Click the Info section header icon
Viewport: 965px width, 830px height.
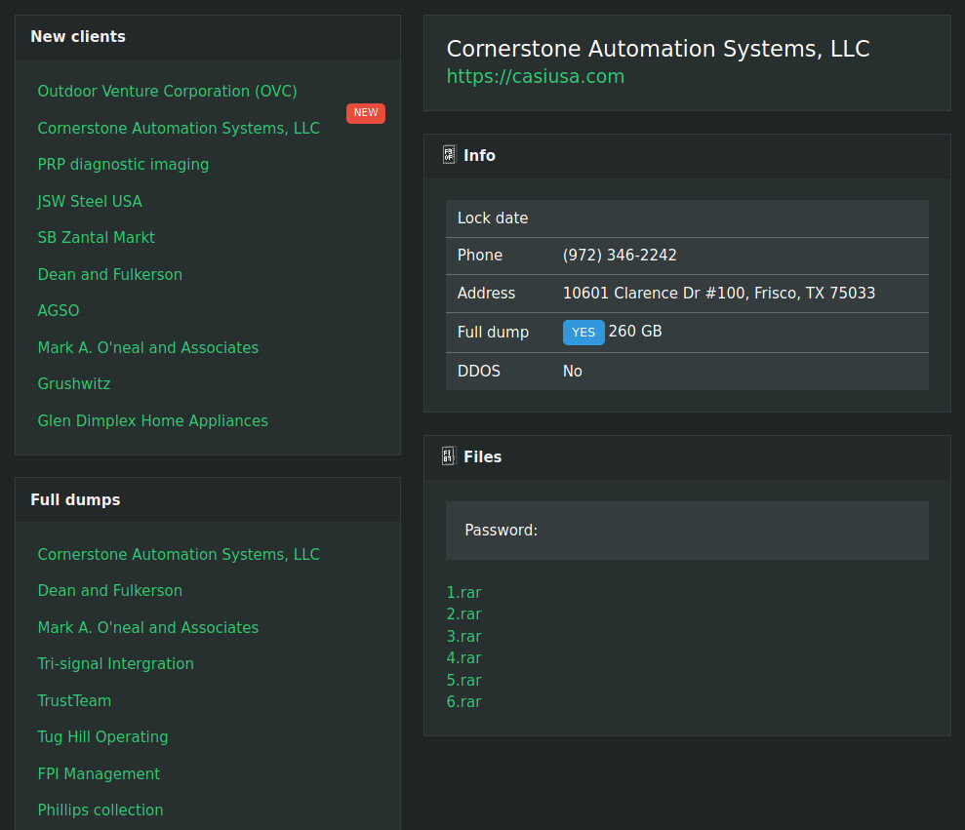pos(449,155)
